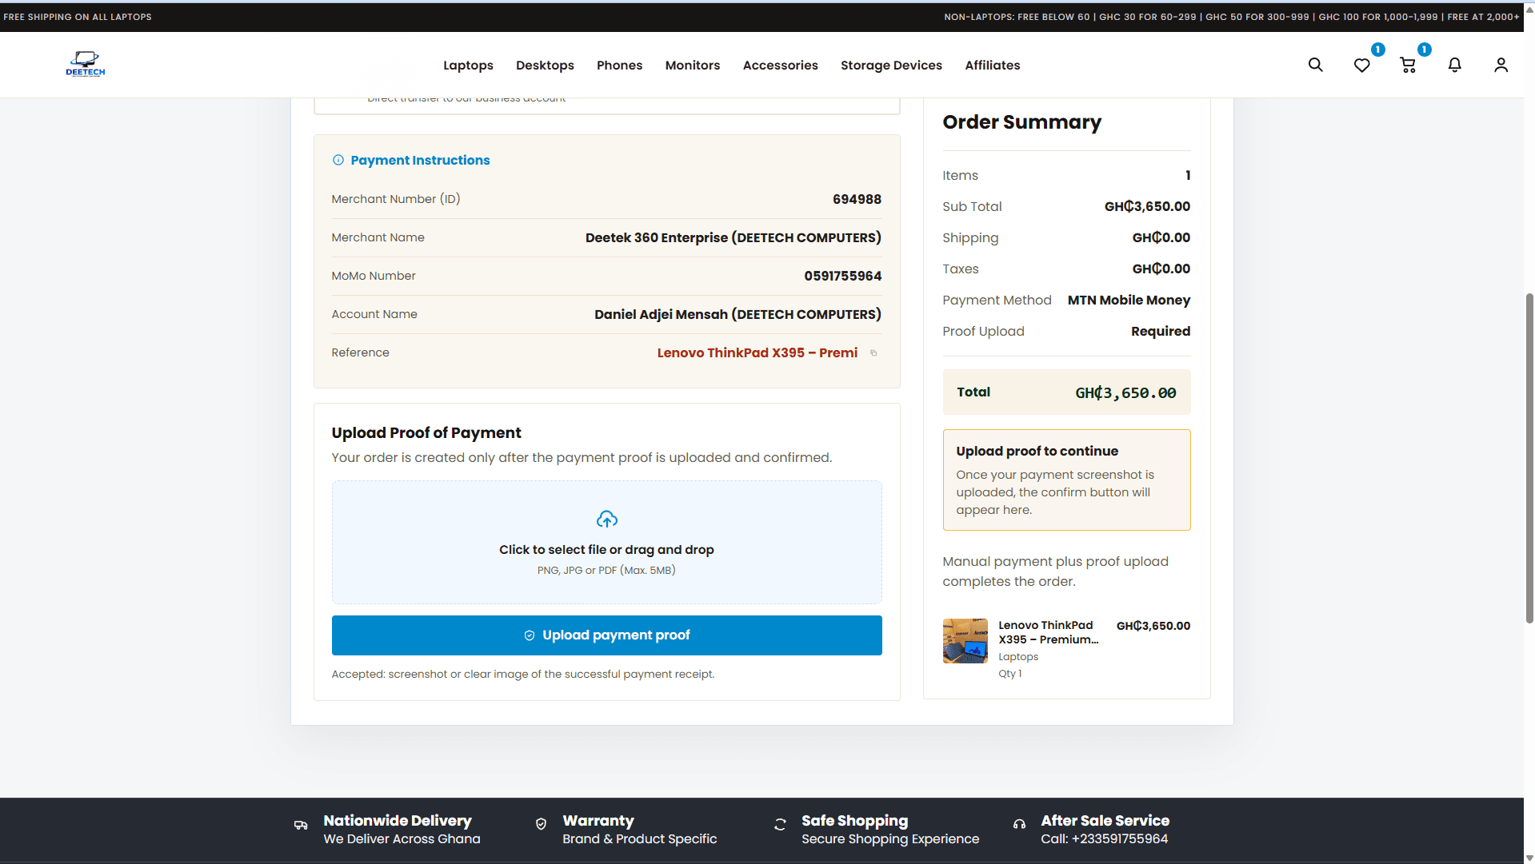The height and width of the screenshot is (864, 1535).
Task: Go to Affiliates menu
Action: (992, 66)
